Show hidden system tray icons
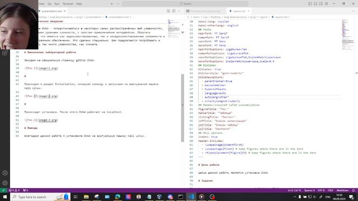 (295, 197)
